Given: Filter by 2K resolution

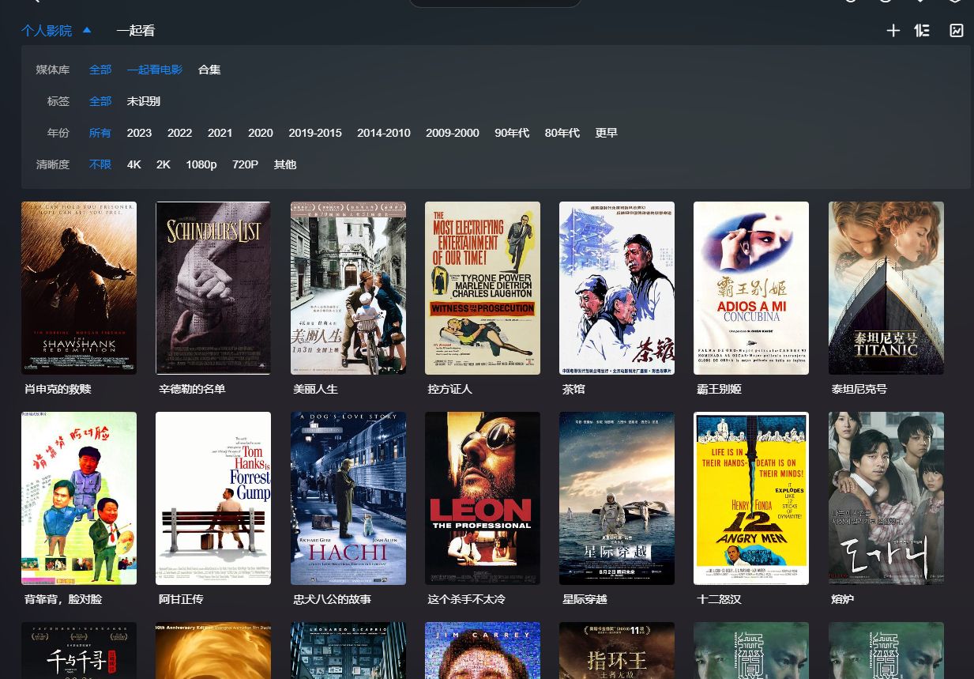Looking at the screenshot, I should coord(164,164).
